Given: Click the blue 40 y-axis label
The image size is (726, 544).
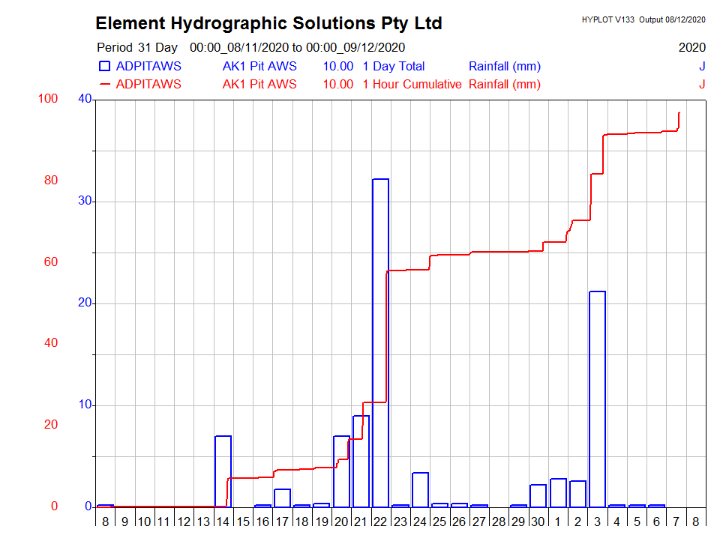Looking at the screenshot, I should click(84, 99).
